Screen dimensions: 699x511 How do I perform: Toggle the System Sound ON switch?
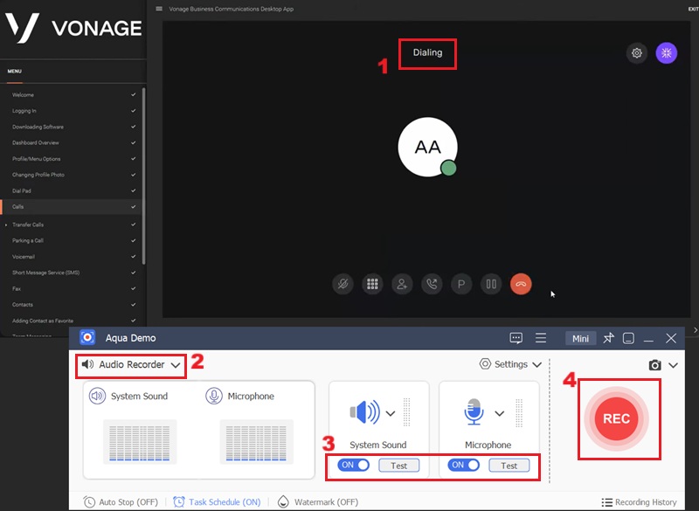click(354, 466)
